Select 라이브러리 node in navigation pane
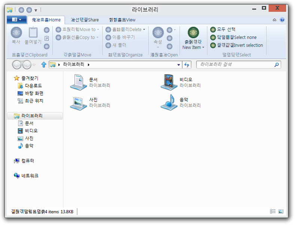295x225 pixels. point(35,116)
